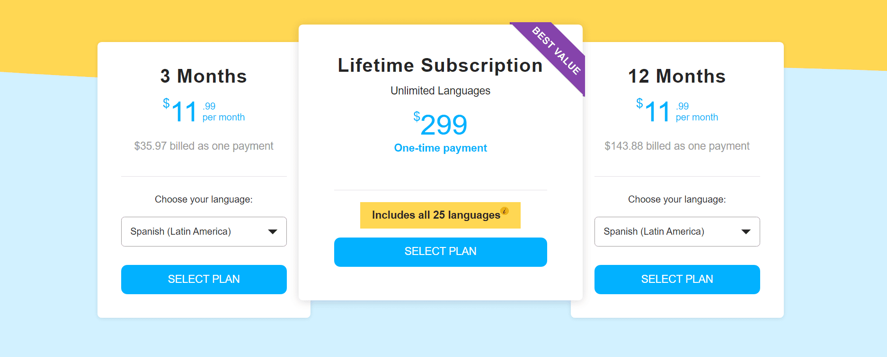Select the Lifetime Subscription plan card

[x=440, y=66]
